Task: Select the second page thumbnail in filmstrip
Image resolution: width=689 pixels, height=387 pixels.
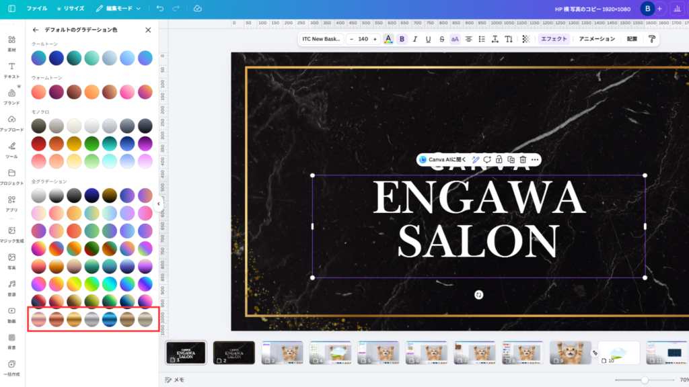Action: [233, 353]
